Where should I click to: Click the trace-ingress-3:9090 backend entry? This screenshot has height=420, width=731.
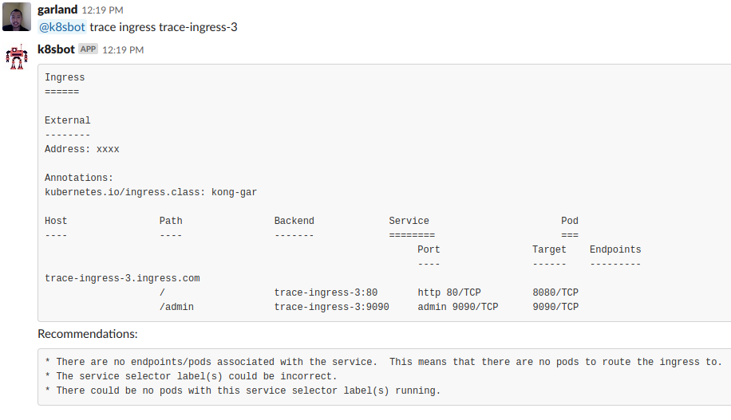tap(331, 307)
